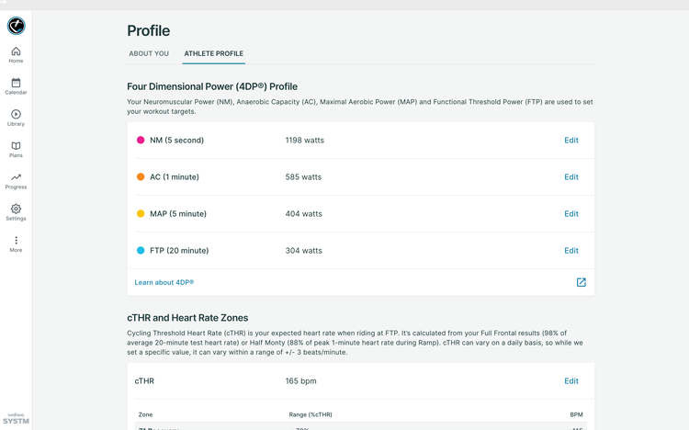The image size is (689, 430).
Task: Click the FTP (20 minute) label
Action: [x=179, y=251]
